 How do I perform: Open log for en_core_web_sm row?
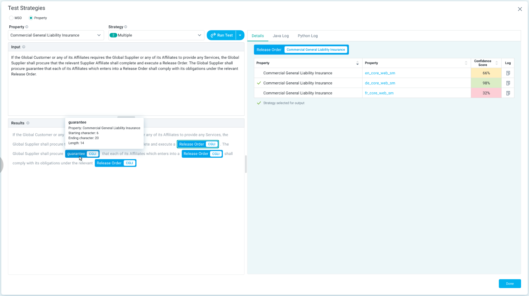[x=508, y=73]
